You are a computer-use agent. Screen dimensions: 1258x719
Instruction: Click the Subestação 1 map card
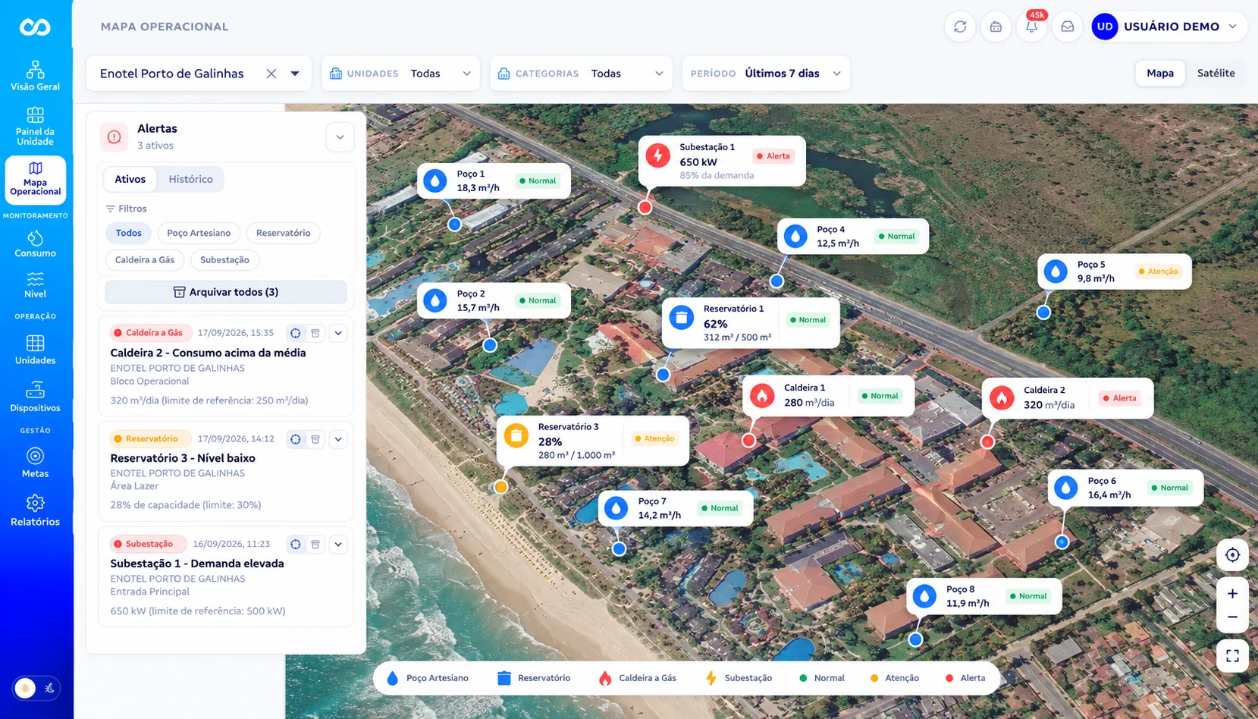[721, 161]
